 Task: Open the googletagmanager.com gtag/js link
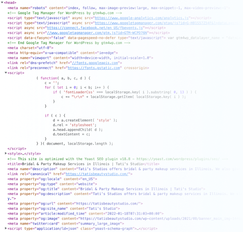coord(169,23)
